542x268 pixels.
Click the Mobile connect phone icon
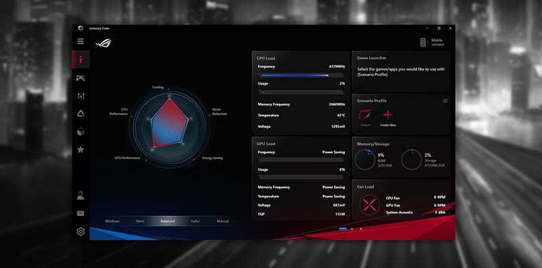pyautogui.click(x=423, y=42)
